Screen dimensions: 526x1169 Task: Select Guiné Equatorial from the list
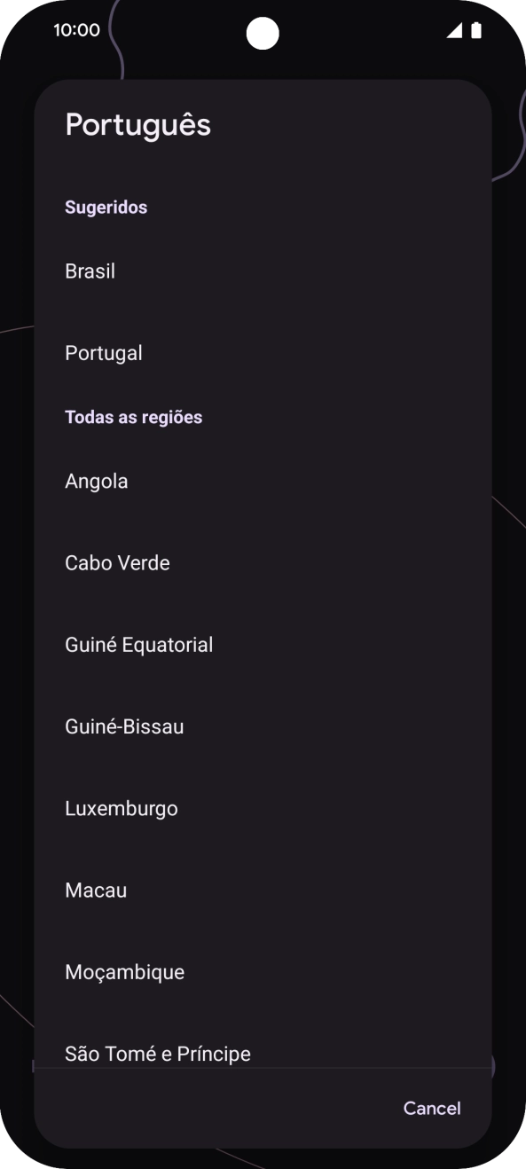(x=139, y=644)
